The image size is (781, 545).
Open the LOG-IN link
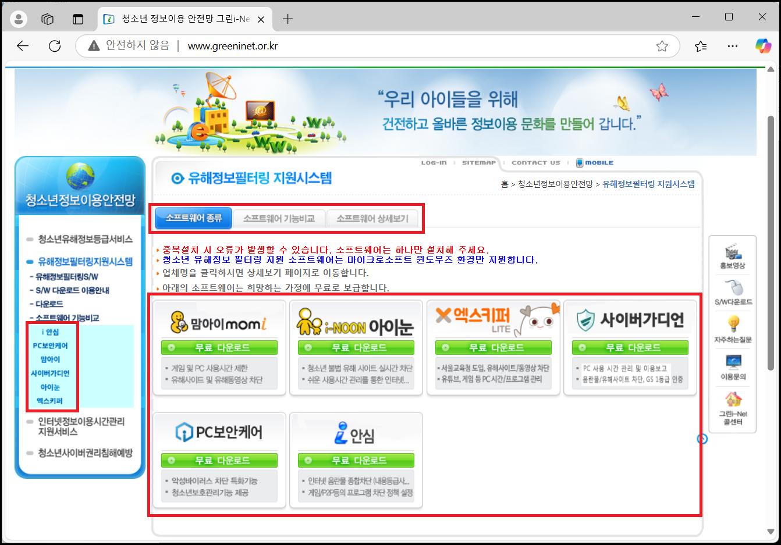point(434,163)
